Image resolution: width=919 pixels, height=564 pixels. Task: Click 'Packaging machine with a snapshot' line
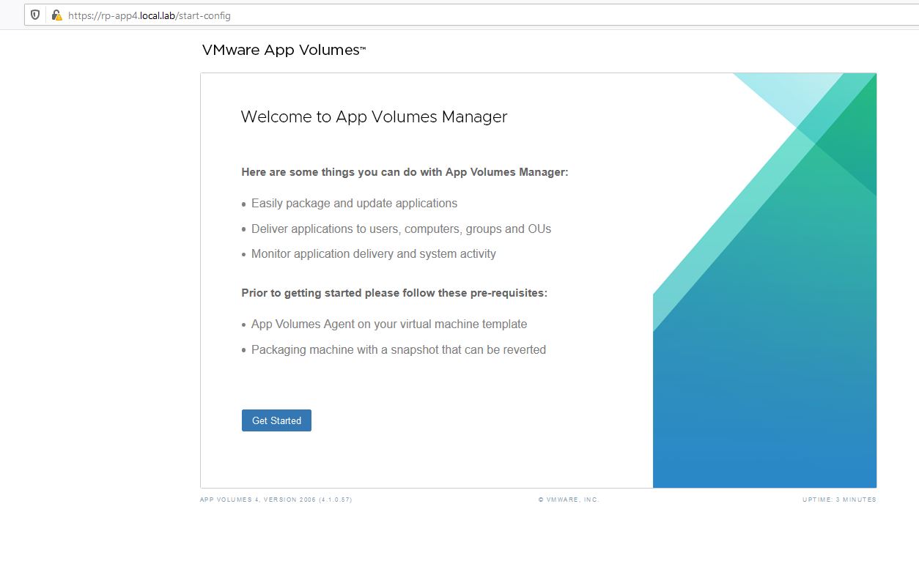(x=399, y=350)
